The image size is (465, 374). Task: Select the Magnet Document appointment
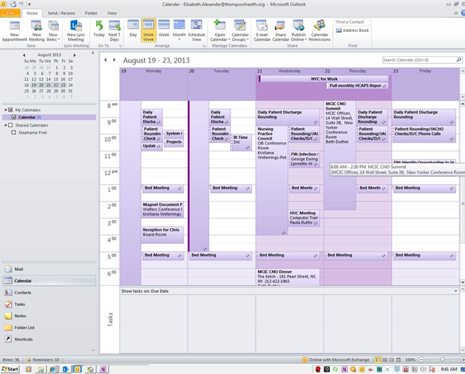[162, 210]
